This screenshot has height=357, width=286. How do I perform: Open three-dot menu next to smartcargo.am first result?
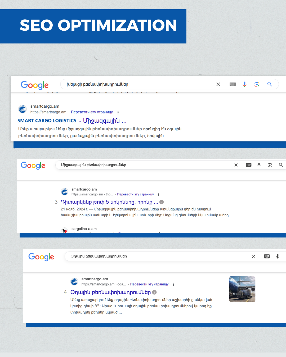tap(118, 112)
